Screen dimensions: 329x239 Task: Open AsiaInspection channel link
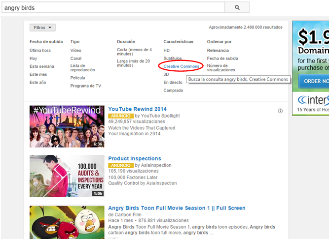(x=156, y=165)
